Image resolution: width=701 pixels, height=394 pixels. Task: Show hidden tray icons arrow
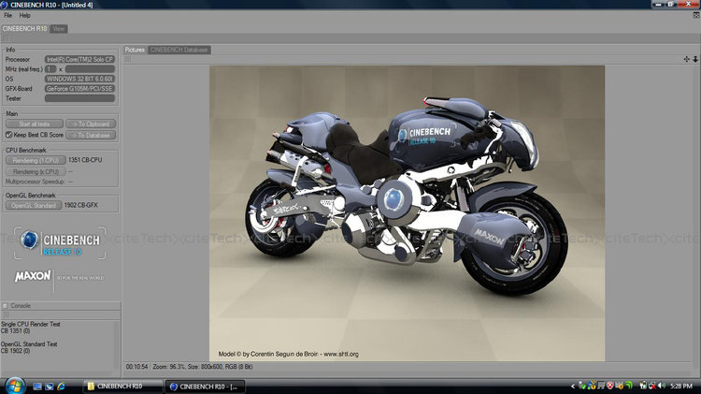573,386
